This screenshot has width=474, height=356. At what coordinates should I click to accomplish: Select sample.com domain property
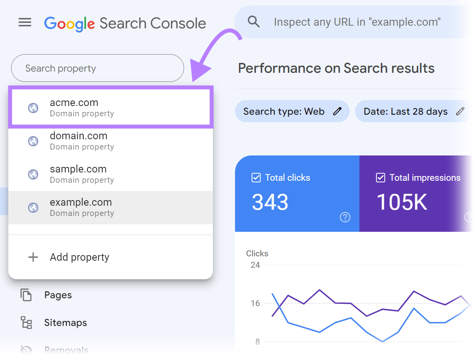78,174
